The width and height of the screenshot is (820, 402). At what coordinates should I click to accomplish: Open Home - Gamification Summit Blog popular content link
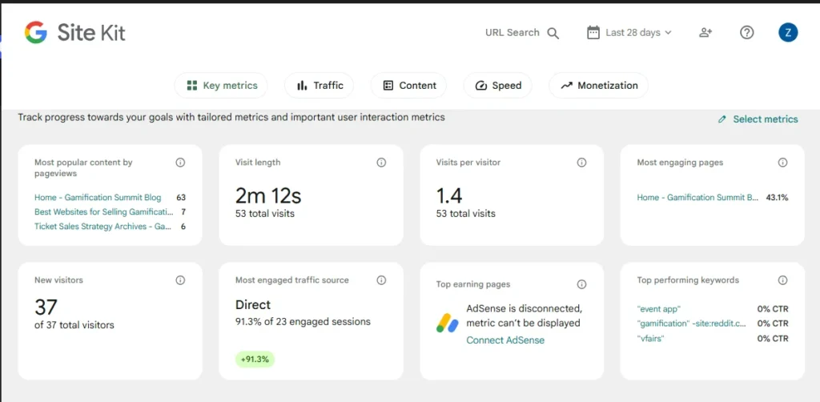98,198
